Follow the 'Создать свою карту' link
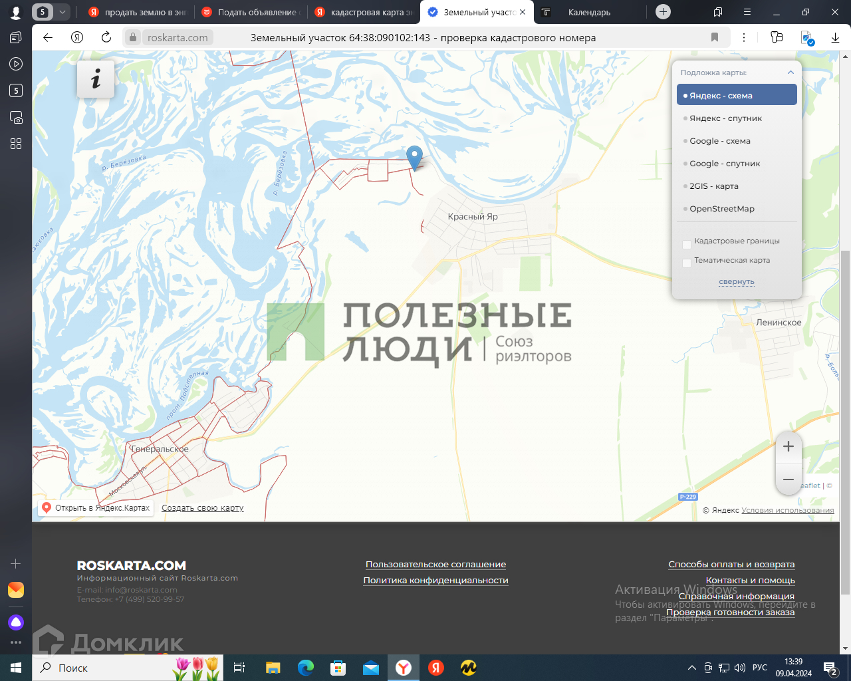 pyautogui.click(x=203, y=507)
